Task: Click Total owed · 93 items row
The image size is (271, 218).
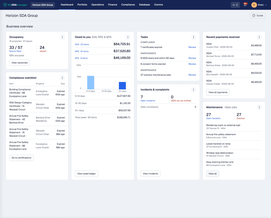Action: [x=102, y=117]
